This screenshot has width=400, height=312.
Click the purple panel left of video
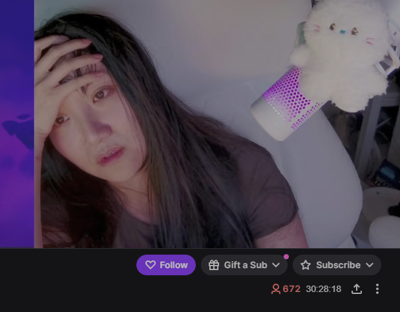[17, 124]
